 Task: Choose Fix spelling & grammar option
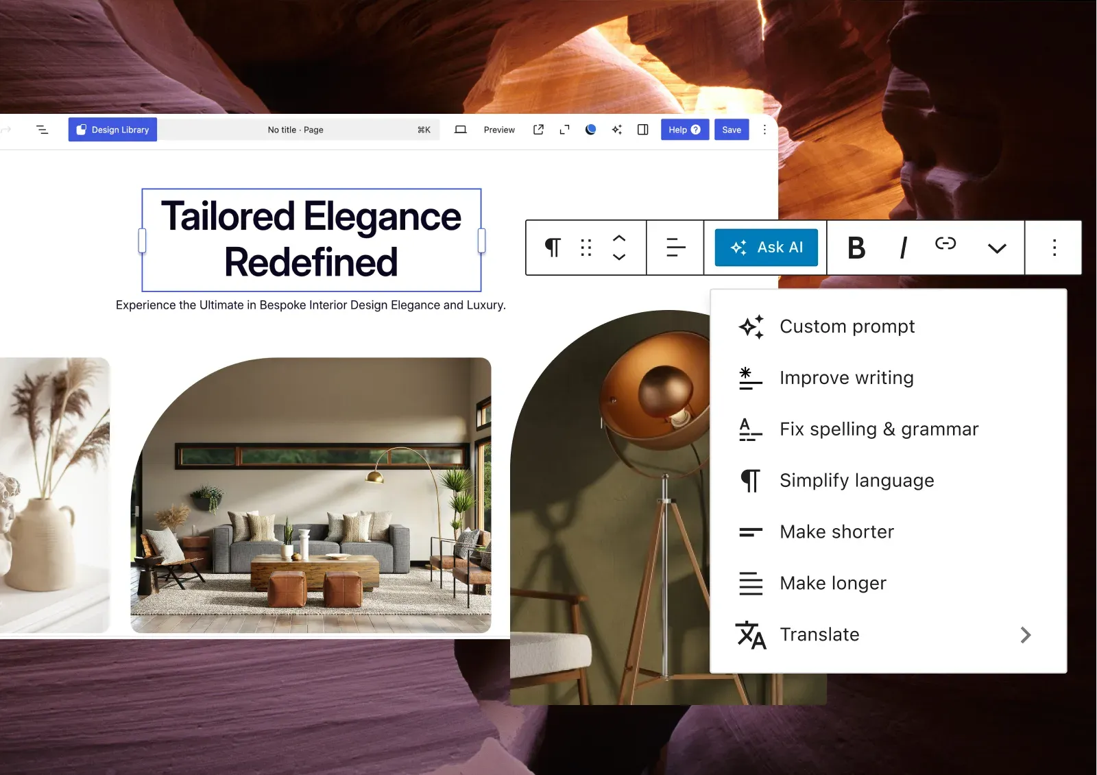tap(878, 429)
